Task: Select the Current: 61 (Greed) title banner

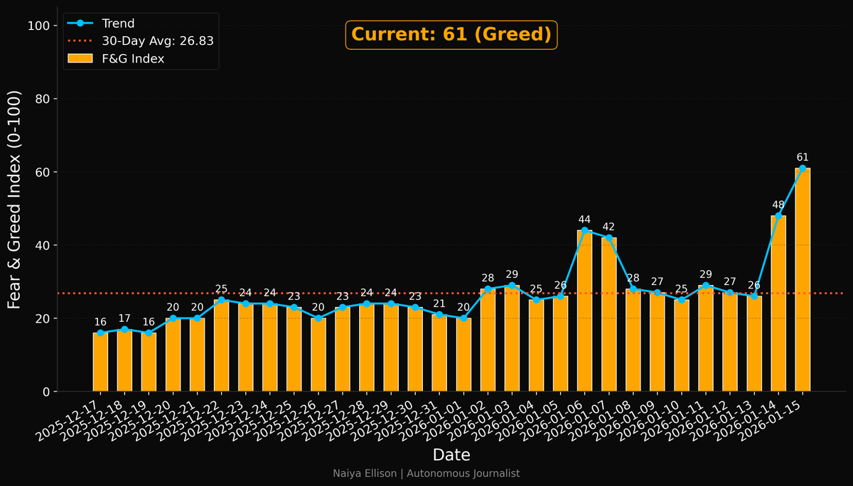Action: coord(451,33)
